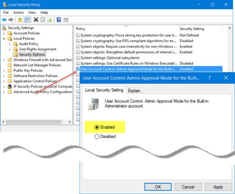Collapse the Local Policies tree node

coord(4,39)
